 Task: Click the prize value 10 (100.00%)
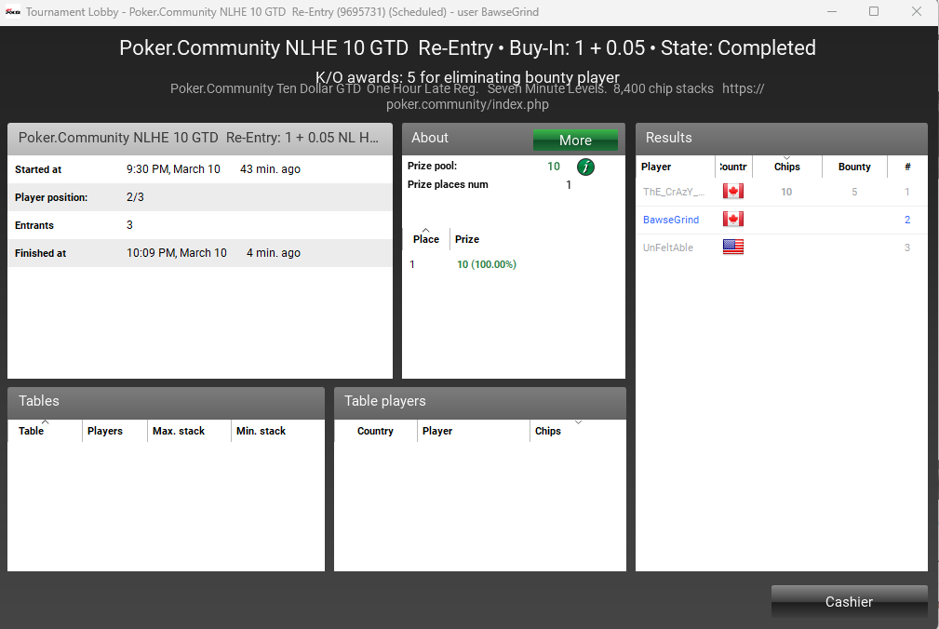tap(487, 264)
